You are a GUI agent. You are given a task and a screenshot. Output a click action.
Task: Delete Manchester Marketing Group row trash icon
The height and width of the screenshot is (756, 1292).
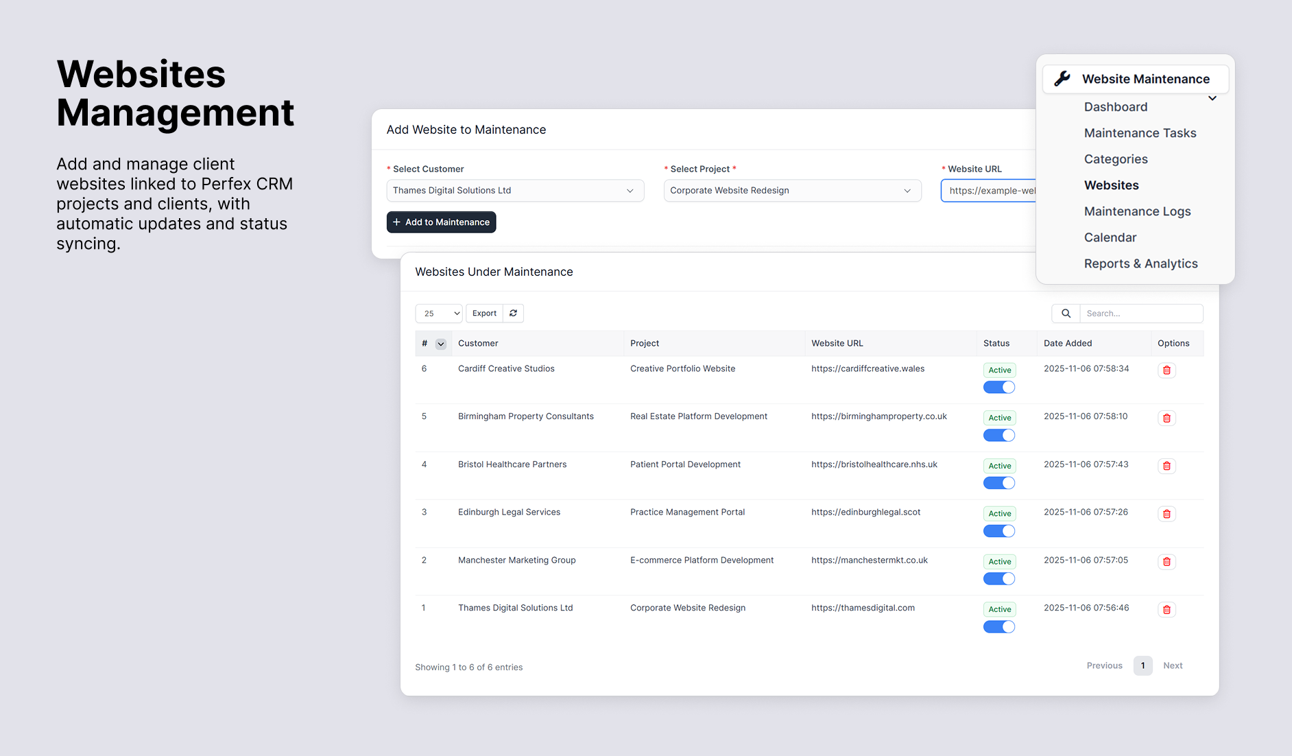(x=1167, y=561)
